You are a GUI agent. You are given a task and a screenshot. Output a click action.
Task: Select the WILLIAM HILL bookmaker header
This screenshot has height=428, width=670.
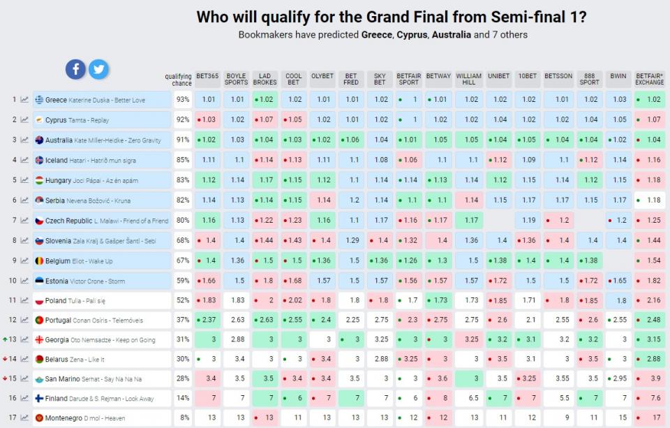point(468,79)
